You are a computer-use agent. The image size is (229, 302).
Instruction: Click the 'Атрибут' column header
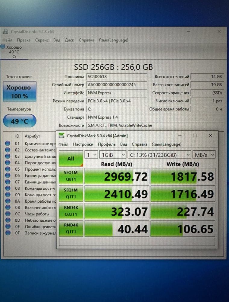click(x=32, y=136)
